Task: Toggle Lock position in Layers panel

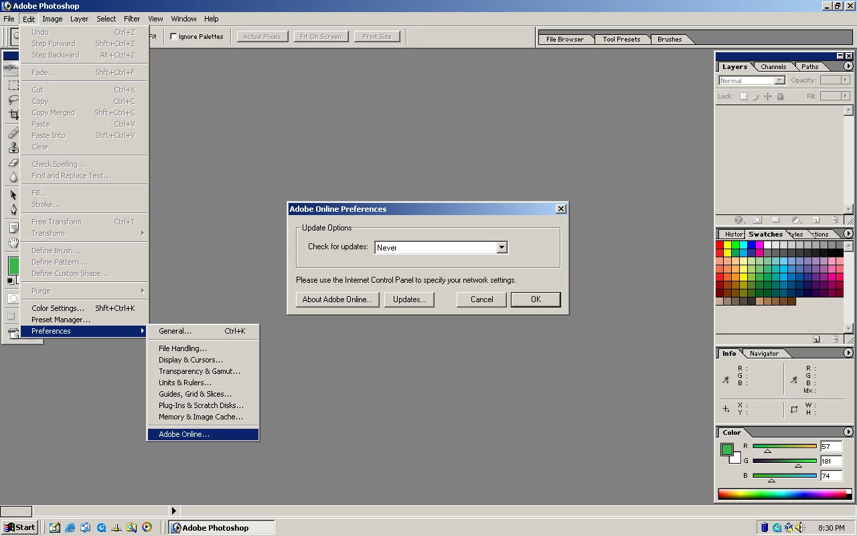Action: coord(768,96)
